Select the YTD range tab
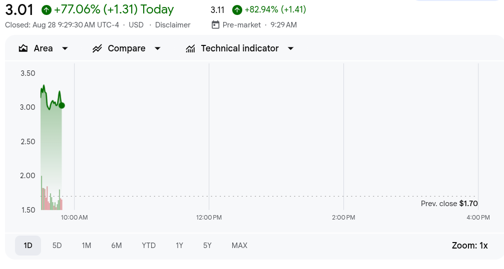Viewport: 504px width, 269px height. click(149, 246)
